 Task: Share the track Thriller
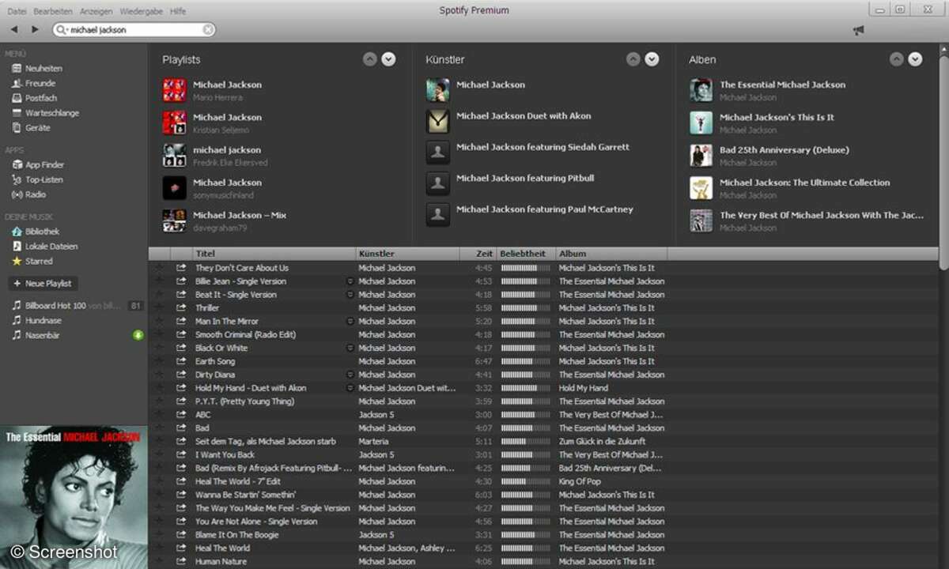[x=181, y=308]
